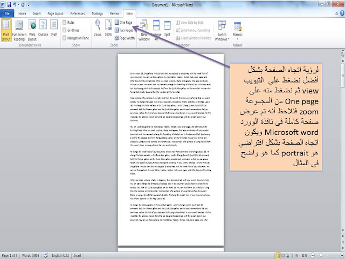Open the Zoom dialog magnifier button

pyautogui.click(x=98, y=28)
